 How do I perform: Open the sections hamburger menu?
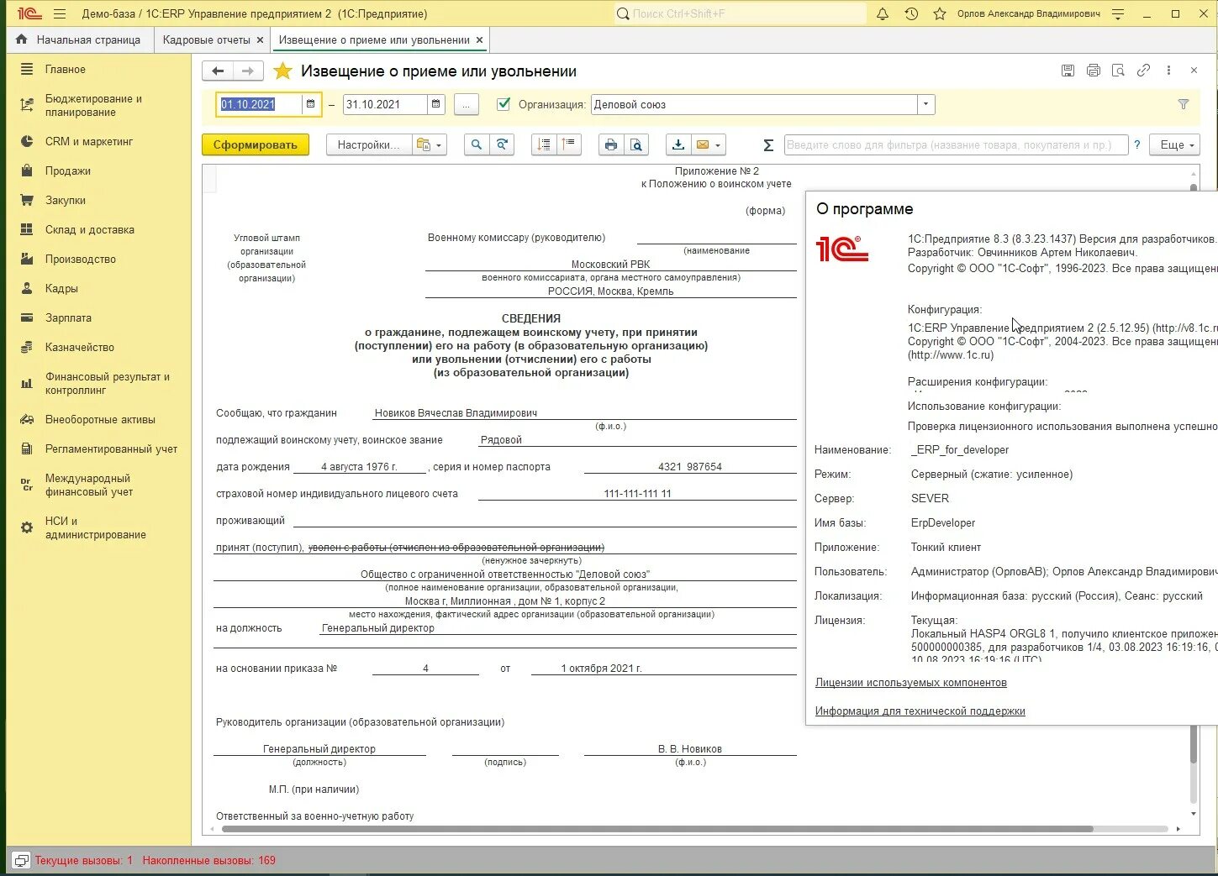[x=60, y=13]
